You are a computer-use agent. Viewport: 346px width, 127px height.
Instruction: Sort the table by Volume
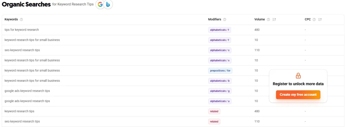274,19
